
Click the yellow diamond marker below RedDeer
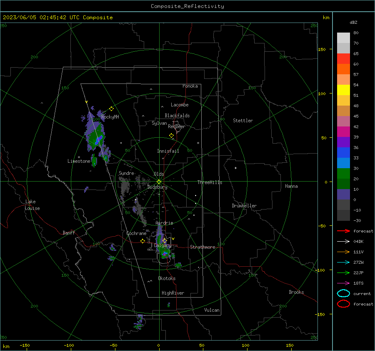(x=171, y=136)
